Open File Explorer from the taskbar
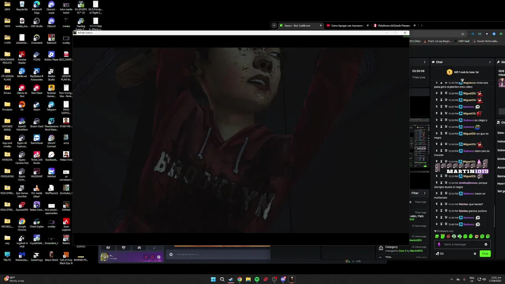The height and width of the screenshot is (284, 505). click(x=248, y=279)
